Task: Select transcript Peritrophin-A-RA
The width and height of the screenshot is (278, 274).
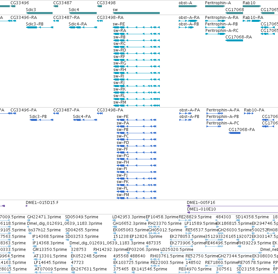Action: point(215,21)
